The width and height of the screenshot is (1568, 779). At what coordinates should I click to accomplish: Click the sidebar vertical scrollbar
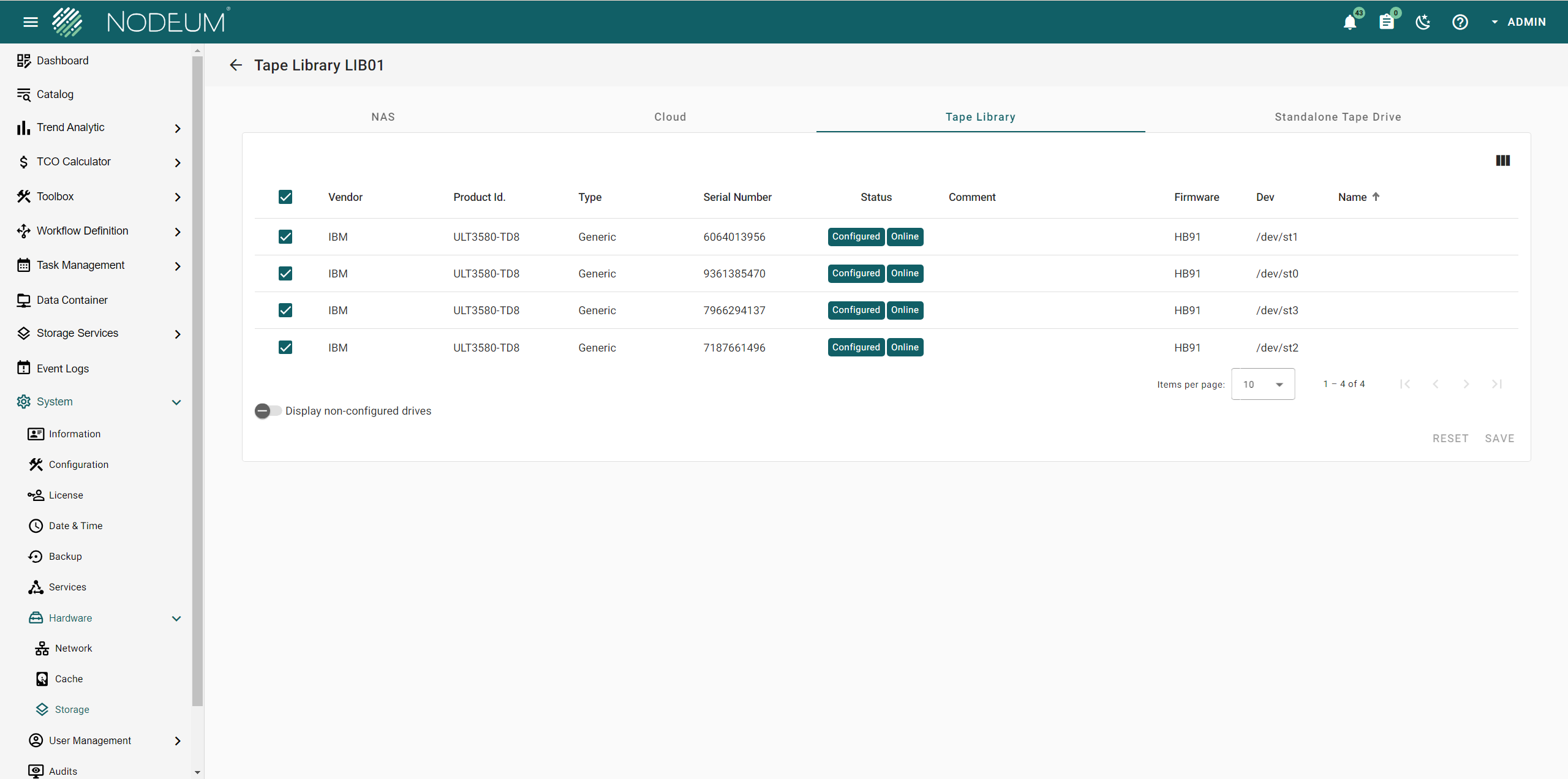point(197,380)
